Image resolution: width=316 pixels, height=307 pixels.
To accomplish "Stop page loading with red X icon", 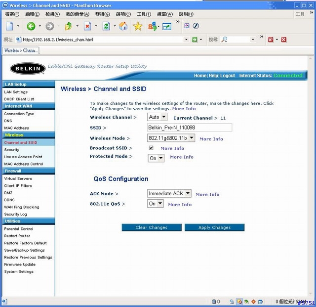I will [x=87, y=26].
